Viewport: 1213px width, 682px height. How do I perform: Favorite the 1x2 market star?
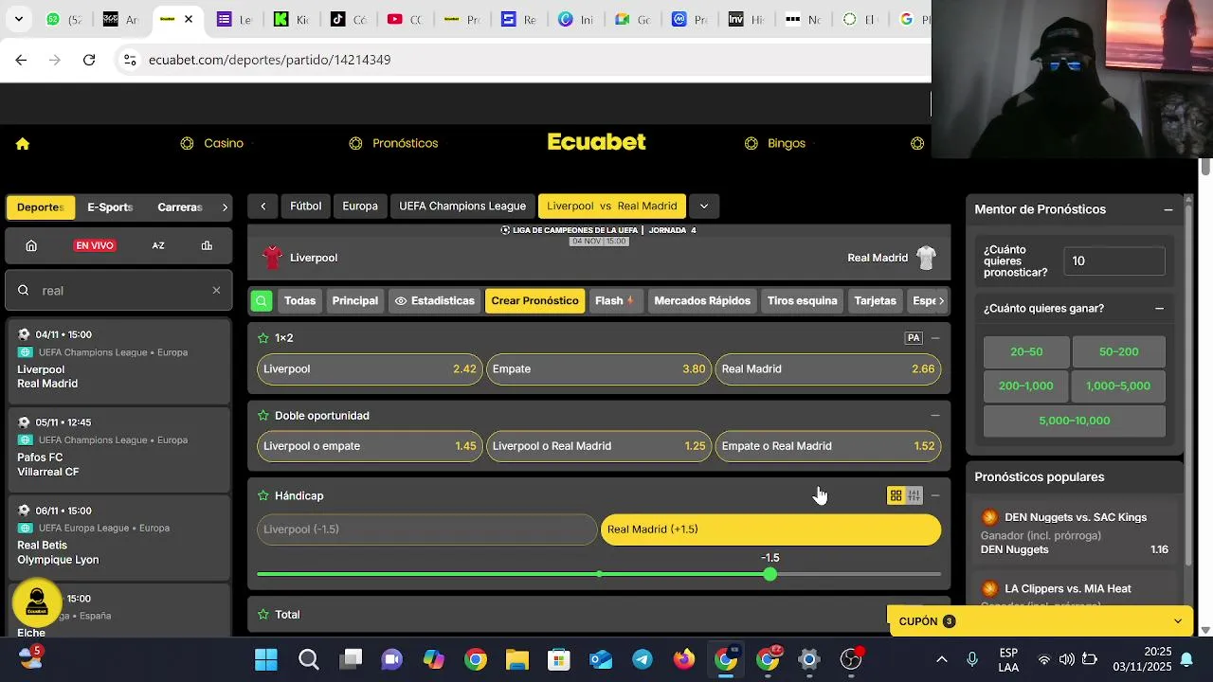[x=263, y=338]
